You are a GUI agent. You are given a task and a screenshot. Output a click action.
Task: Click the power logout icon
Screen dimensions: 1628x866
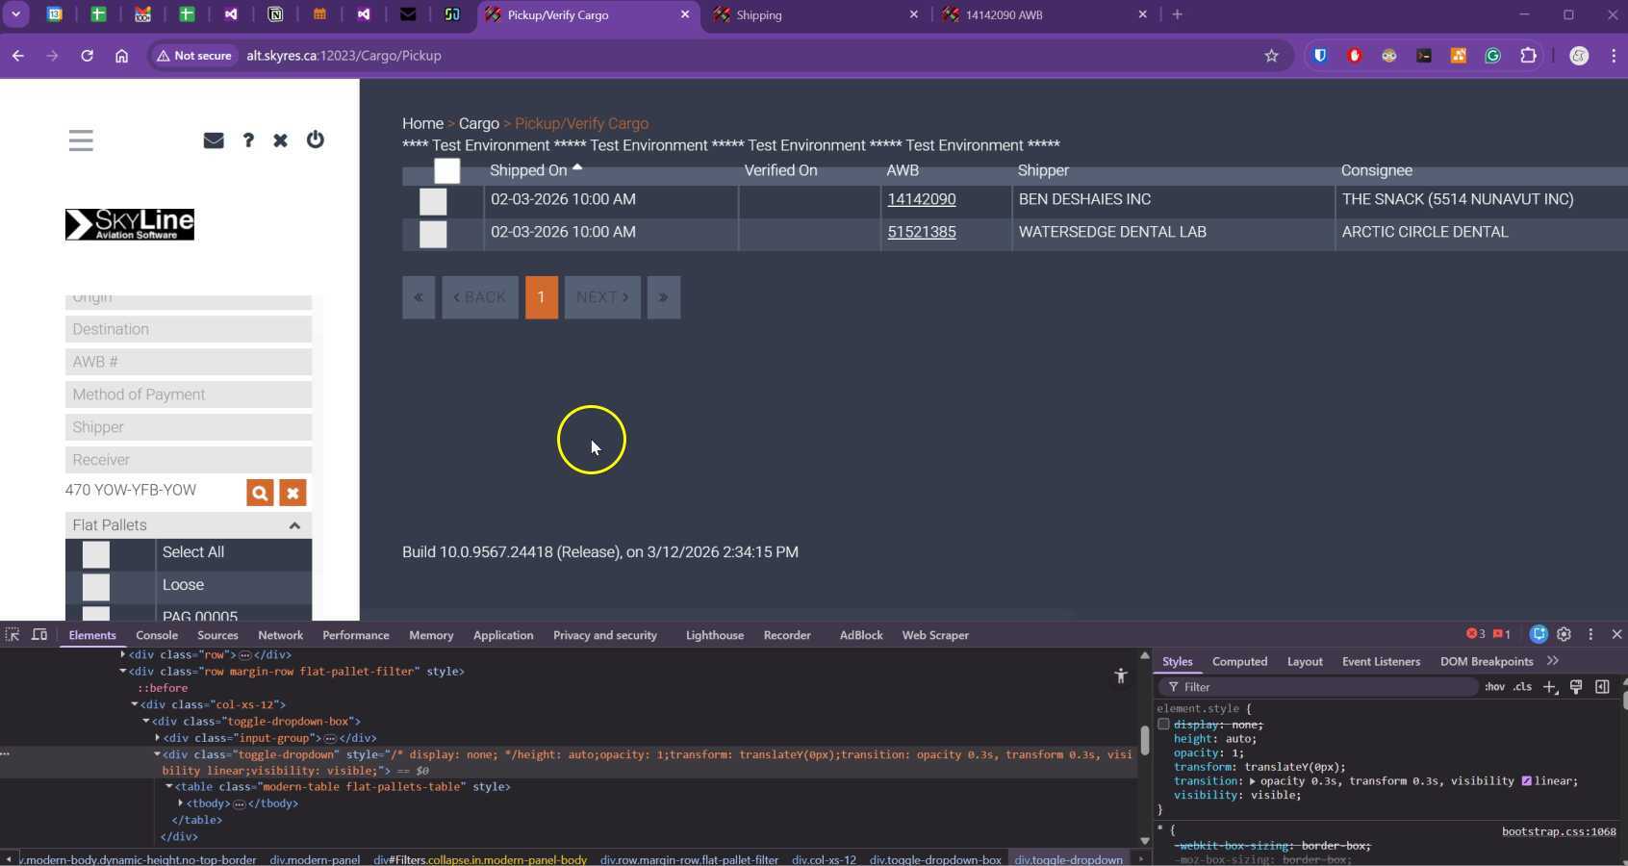tap(316, 140)
